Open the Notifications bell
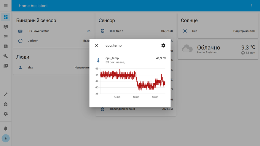 point(6,129)
